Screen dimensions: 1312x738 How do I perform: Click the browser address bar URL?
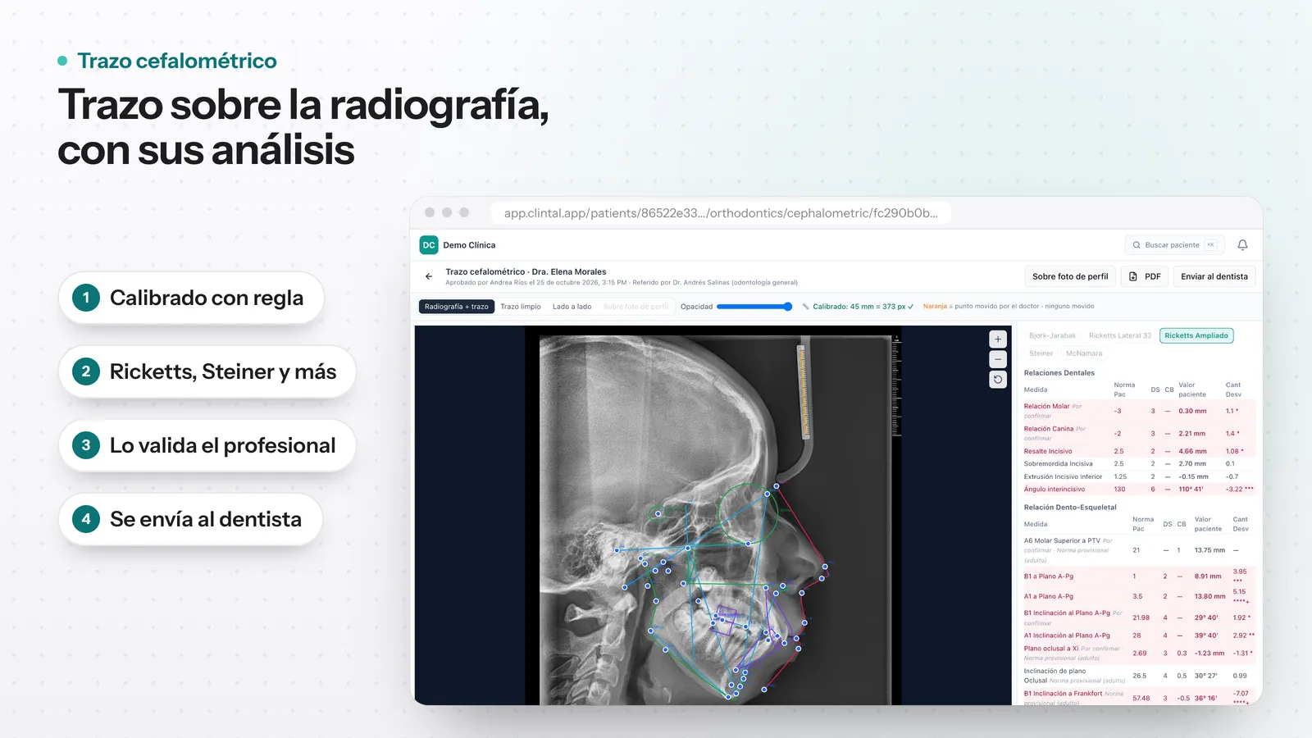click(x=721, y=213)
